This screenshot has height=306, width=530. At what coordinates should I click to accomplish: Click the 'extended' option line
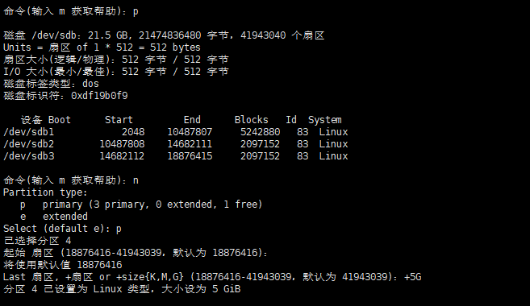(x=54, y=217)
